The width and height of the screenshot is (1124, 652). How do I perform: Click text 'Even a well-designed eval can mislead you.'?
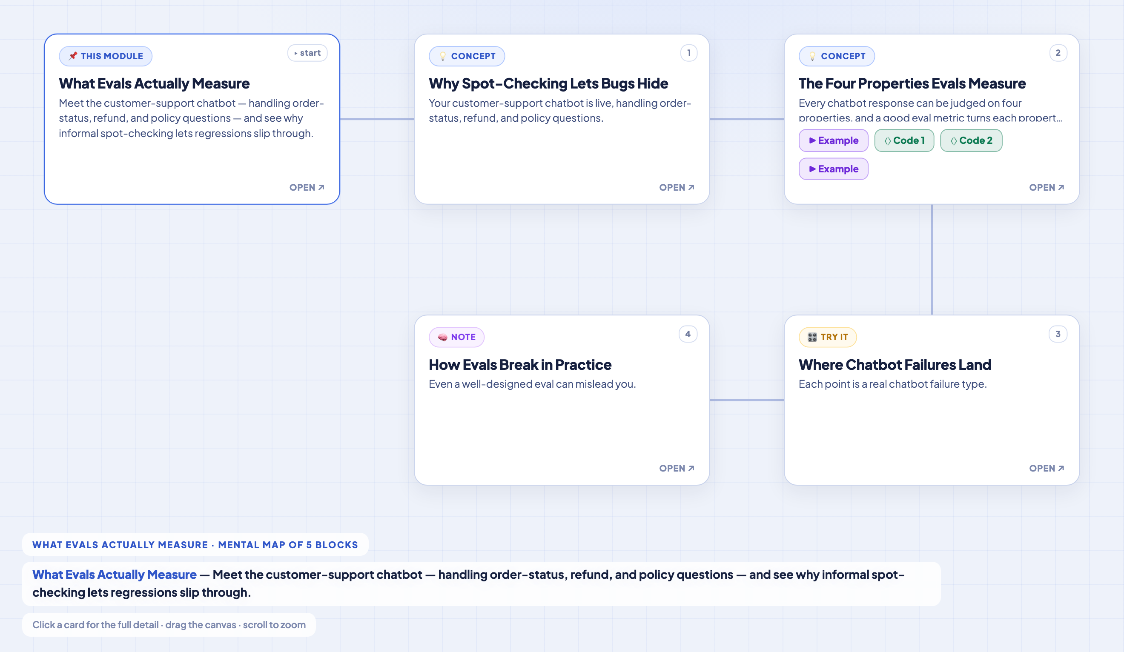click(x=532, y=384)
